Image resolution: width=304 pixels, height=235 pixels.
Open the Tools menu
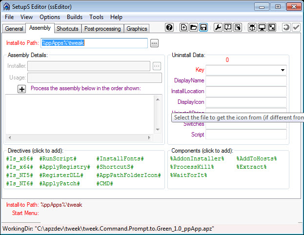pos(96,17)
